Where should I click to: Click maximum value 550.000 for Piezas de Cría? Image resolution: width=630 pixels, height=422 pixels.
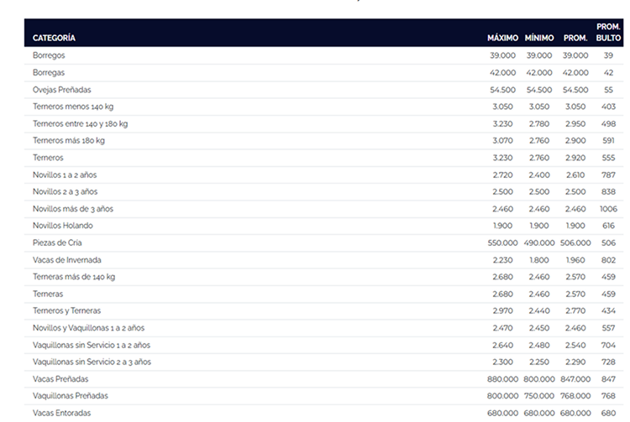tap(502, 242)
